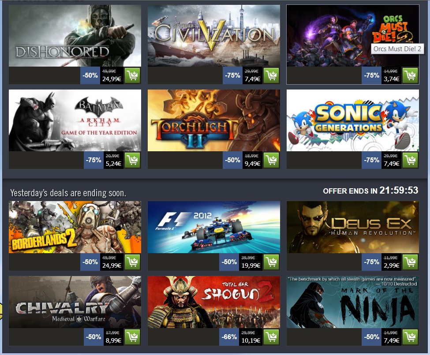Add Chivalry Medieval Warfare to cart
Screen dimensions: 430x355
(132, 337)
